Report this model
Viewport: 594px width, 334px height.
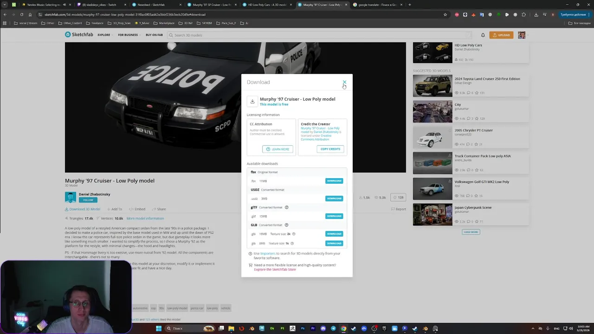coord(399,209)
